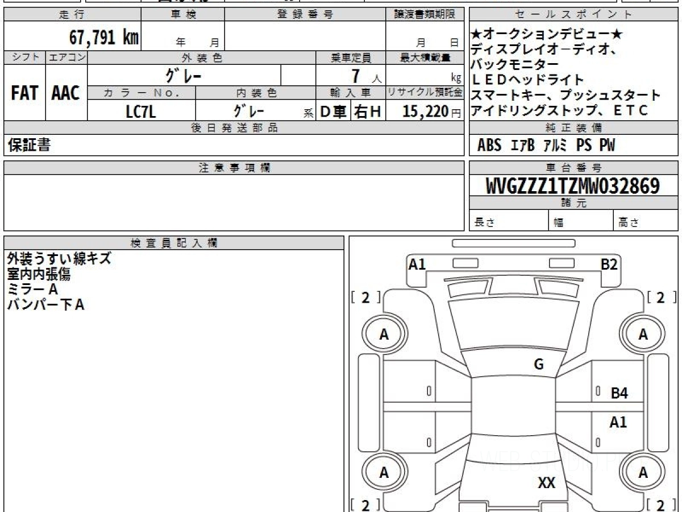Select the 乗車定員 label
The height and width of the screenshot is (512, 682).
click(351, 57)
